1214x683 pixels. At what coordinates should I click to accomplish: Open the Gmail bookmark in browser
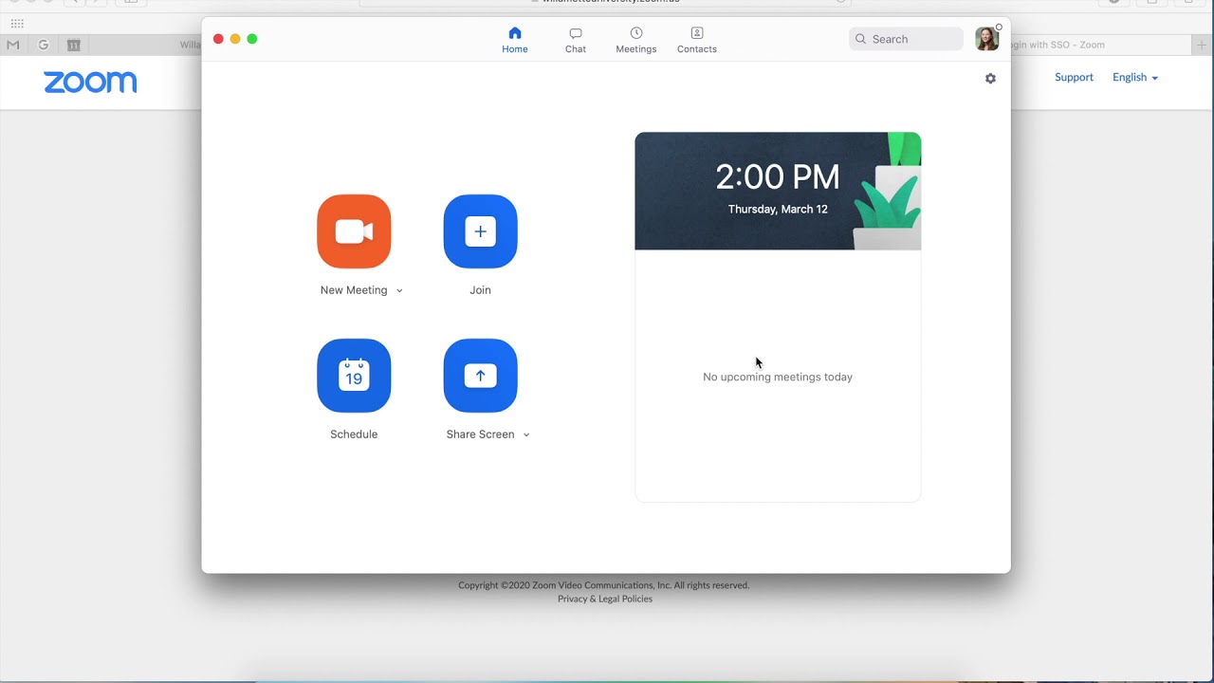(x=13, y=45)
